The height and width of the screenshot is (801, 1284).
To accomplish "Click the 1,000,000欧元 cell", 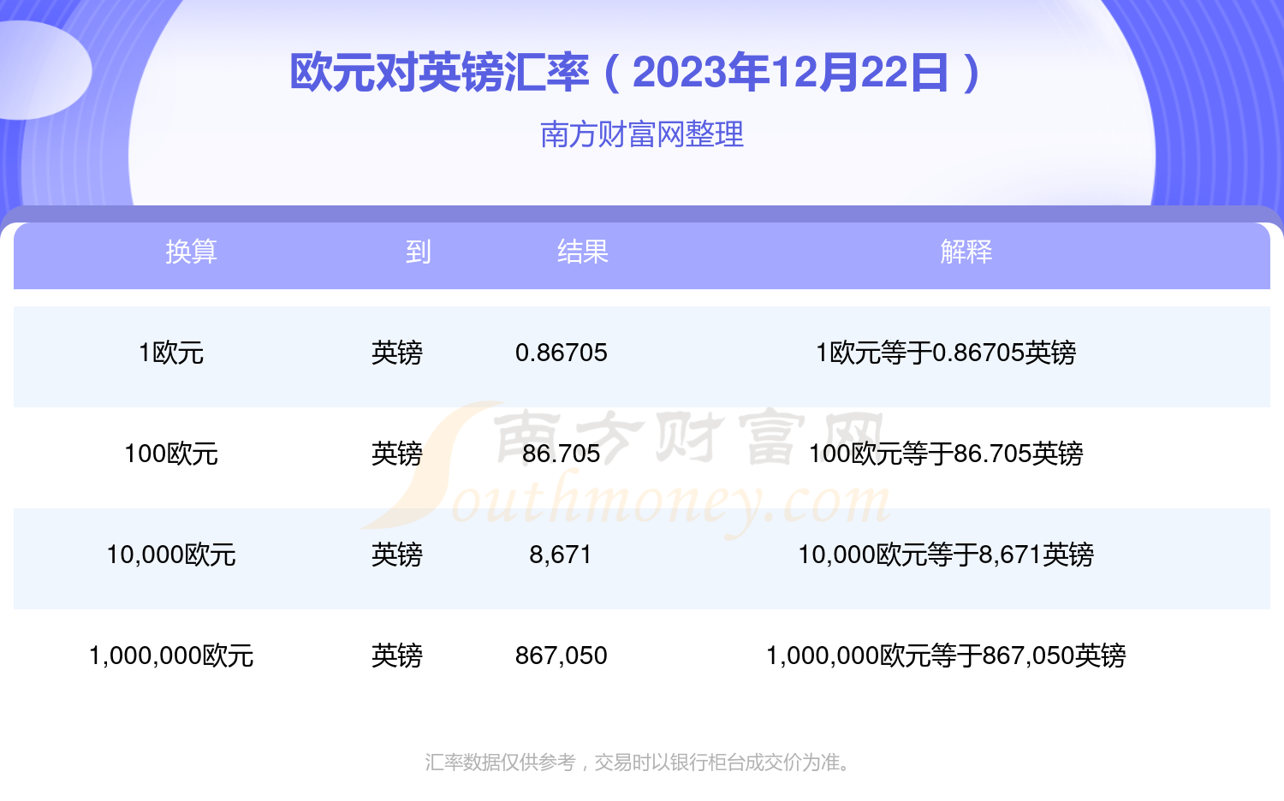I will (x=171, y=656).
